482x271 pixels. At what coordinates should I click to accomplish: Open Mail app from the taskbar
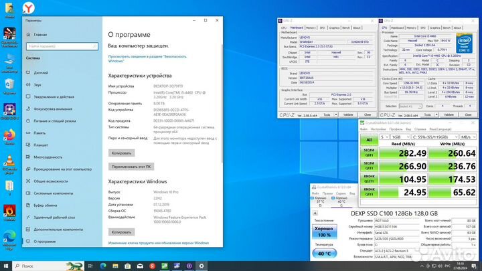click(x=140, y=266)
